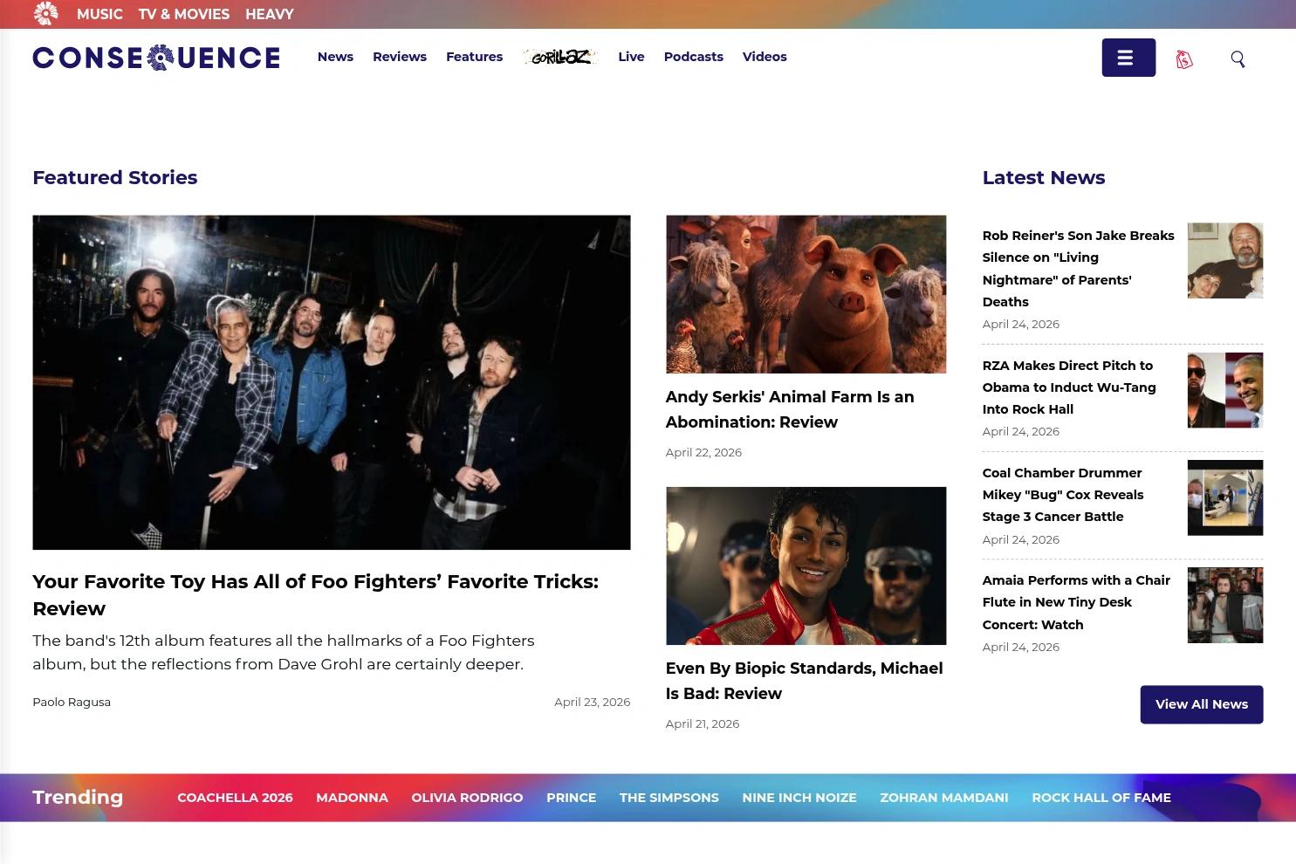Open Andy Serkis' Animal Farm review headline

[x=790, y=409]
